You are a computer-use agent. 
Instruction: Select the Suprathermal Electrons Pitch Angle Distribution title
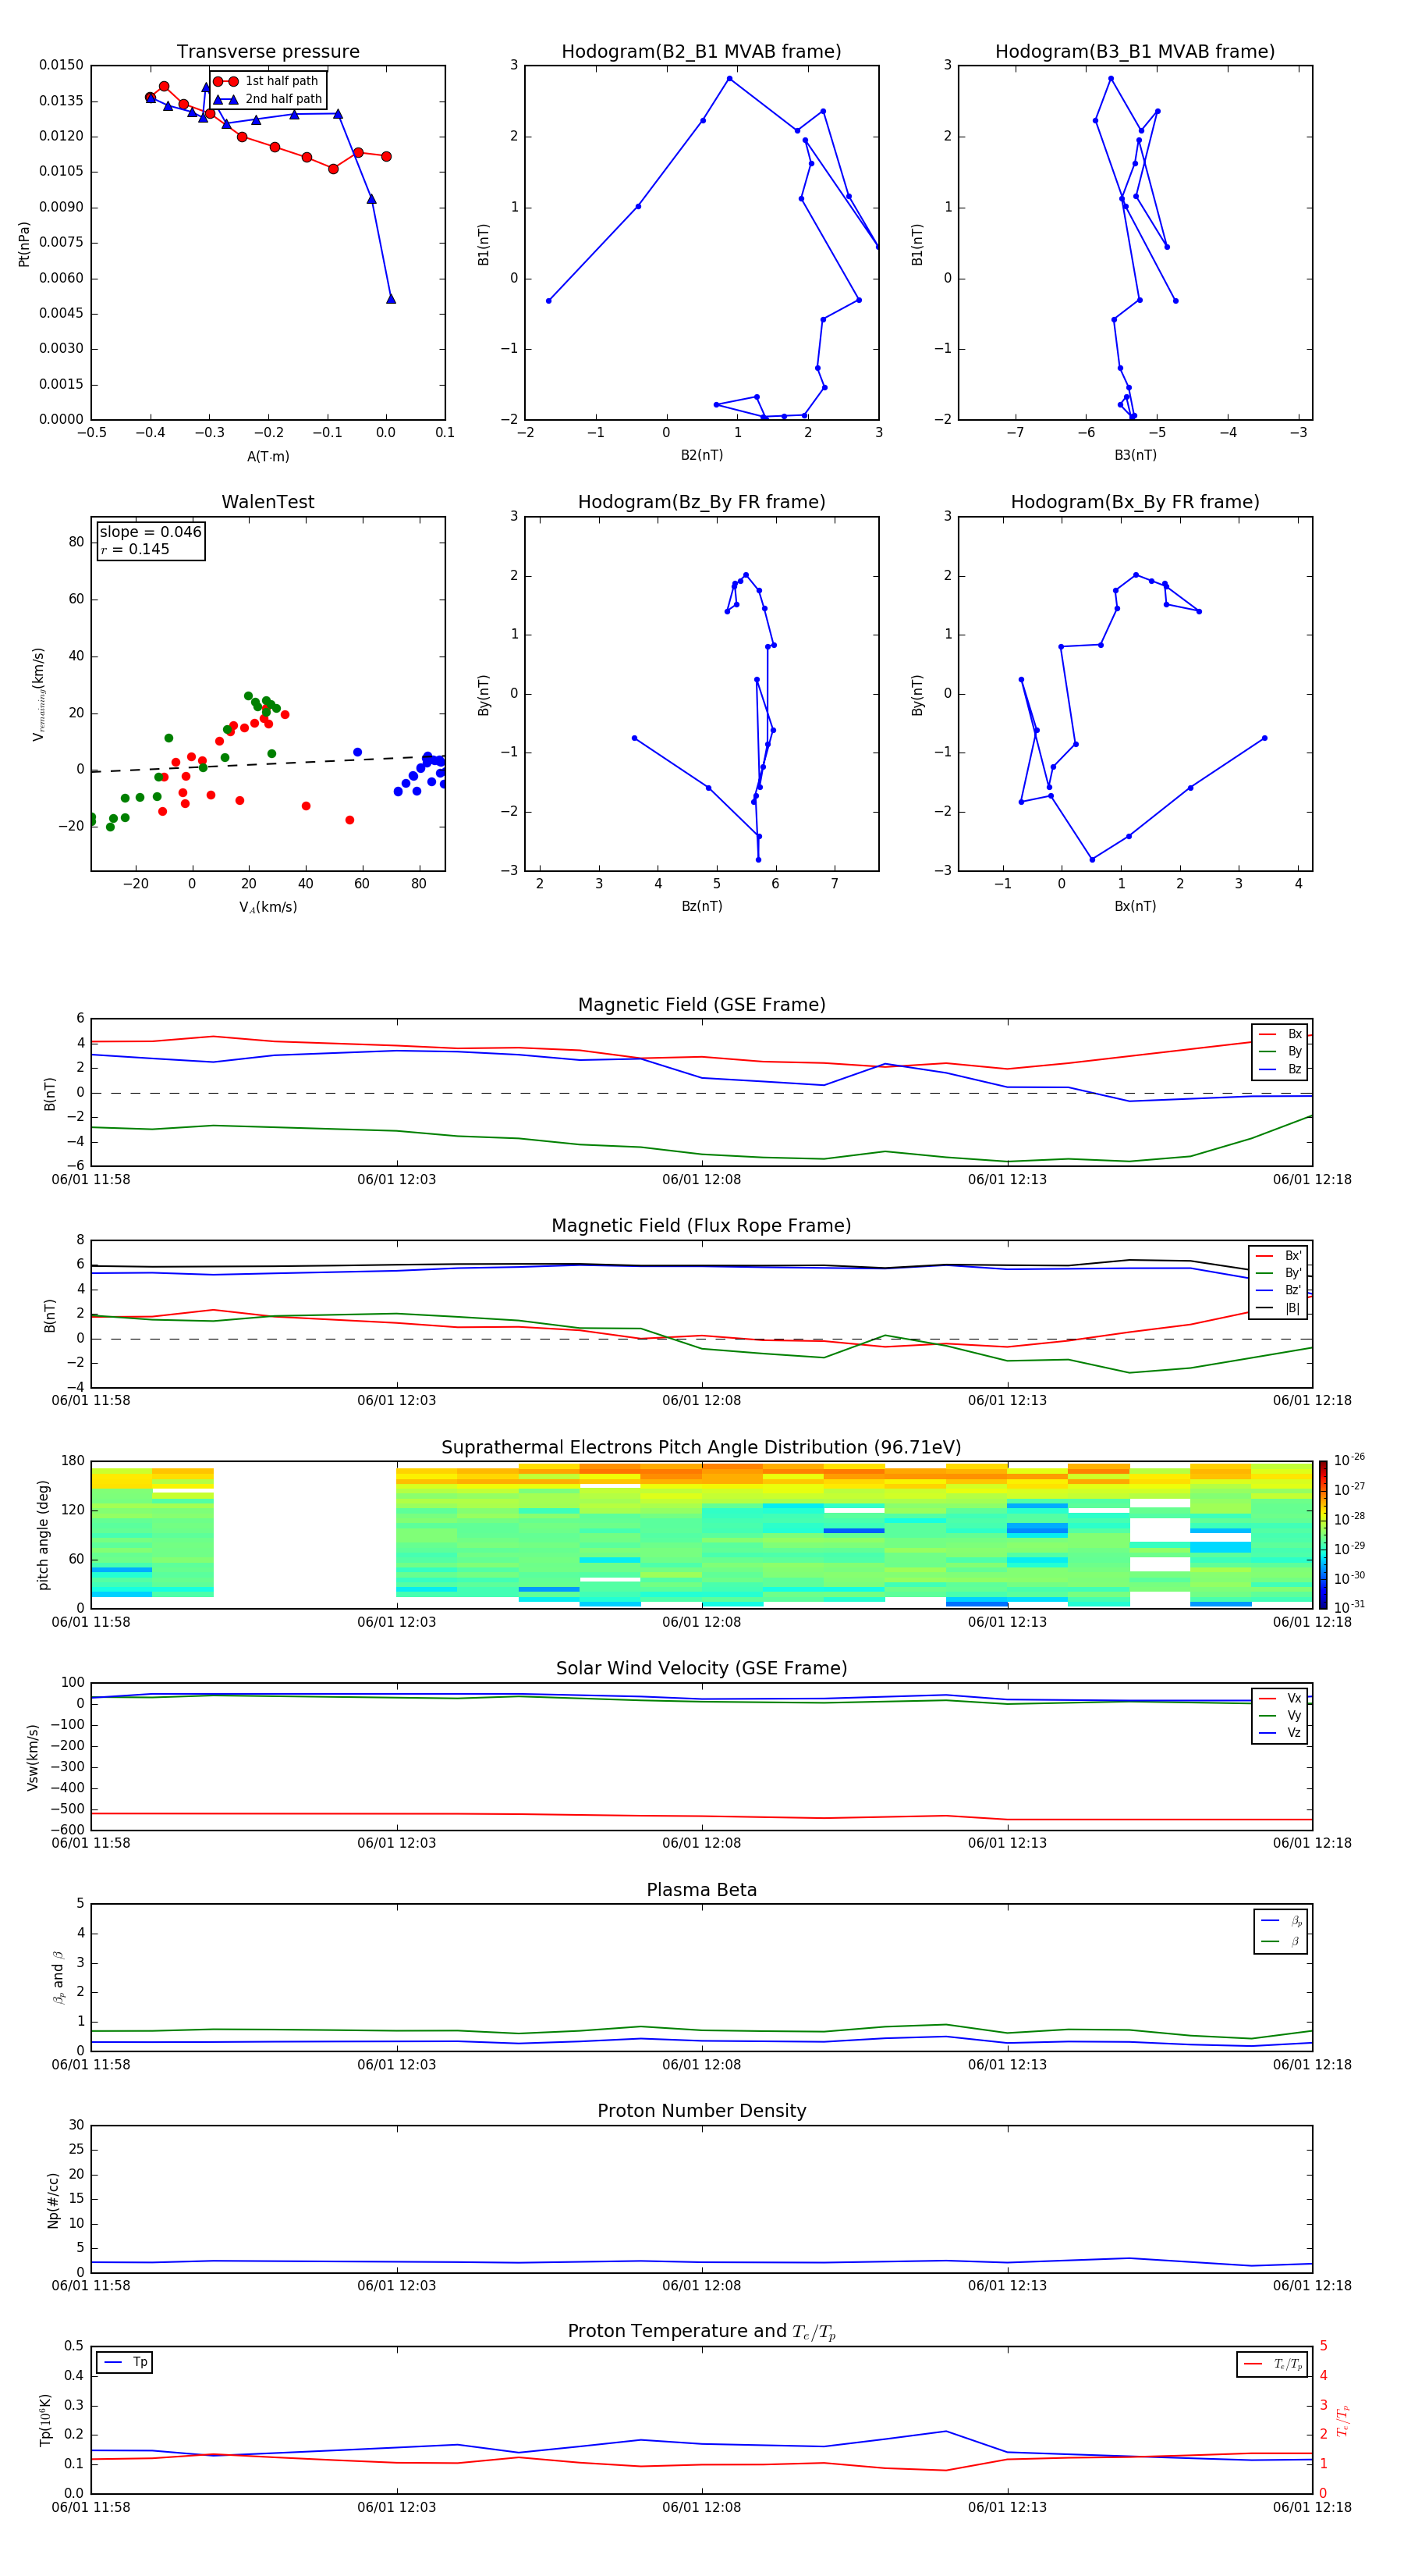701,1448
